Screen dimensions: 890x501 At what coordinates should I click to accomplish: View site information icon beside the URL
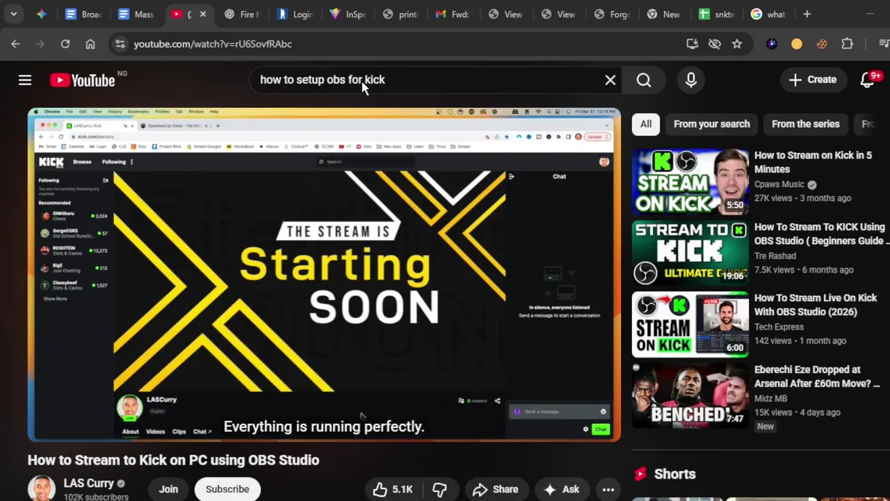point(120,44)
